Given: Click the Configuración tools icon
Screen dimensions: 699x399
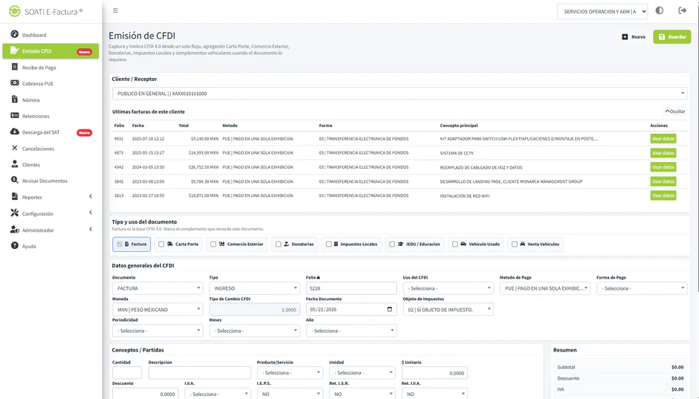Looking at the screenshot, I should (15, 213).
